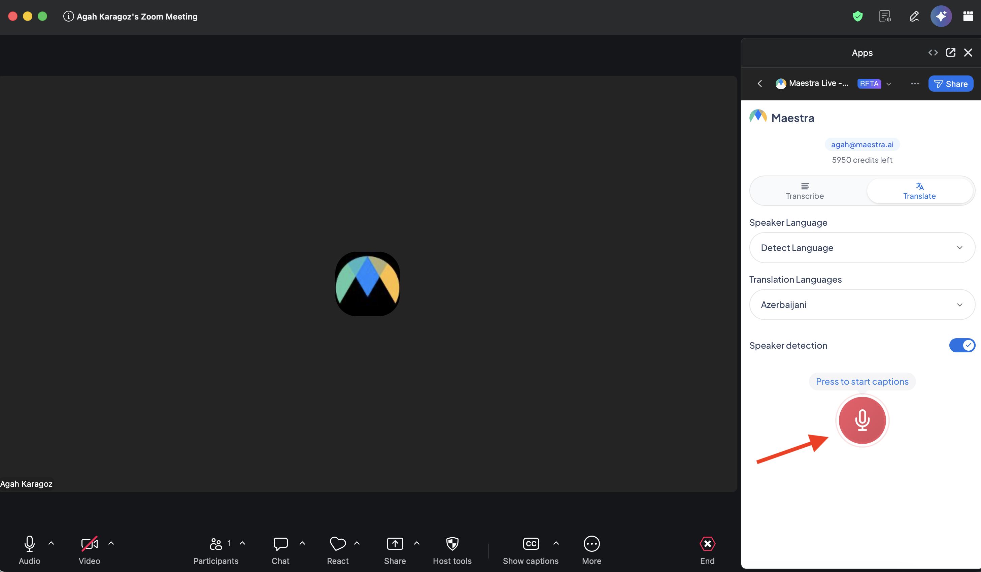
Task: Expand the chat options caret
Action: (x=302, y=543)
